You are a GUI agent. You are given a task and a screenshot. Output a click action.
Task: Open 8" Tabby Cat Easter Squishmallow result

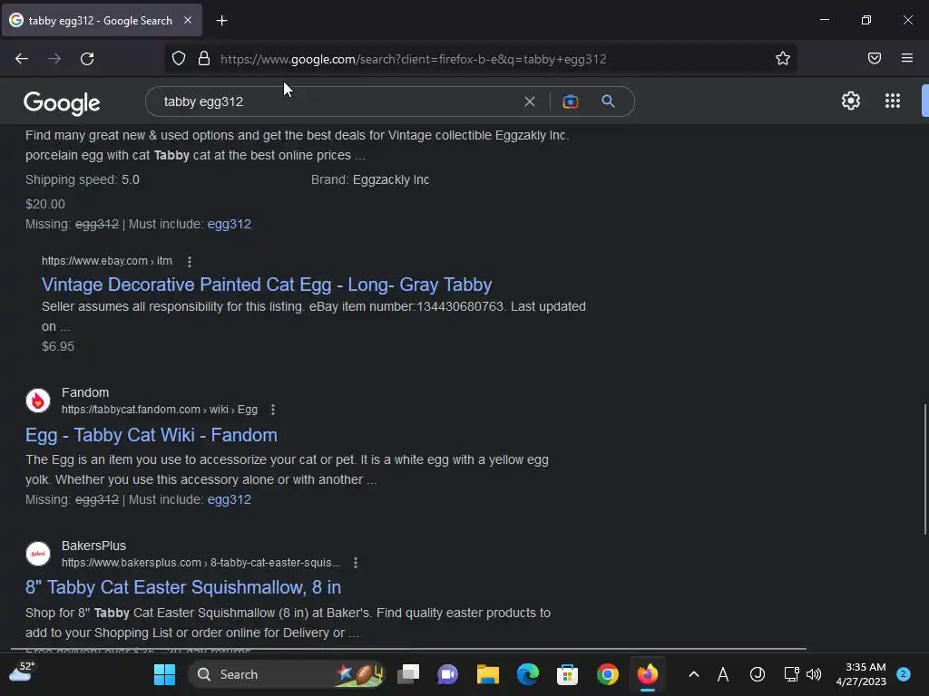click(x=183, y=587)
